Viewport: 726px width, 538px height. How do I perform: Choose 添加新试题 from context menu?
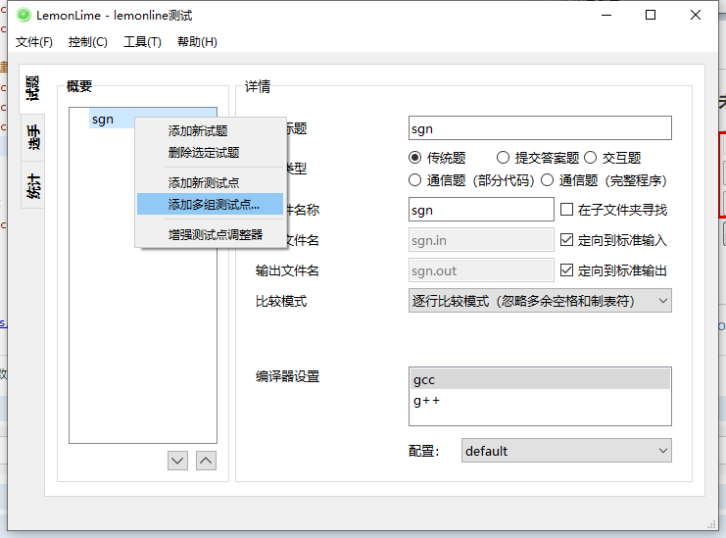[210, 131]
